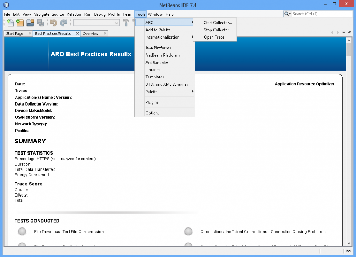Maximize the editor window using restore icon
The width and height of the screenshot is (356, 257).
point(350,33)
